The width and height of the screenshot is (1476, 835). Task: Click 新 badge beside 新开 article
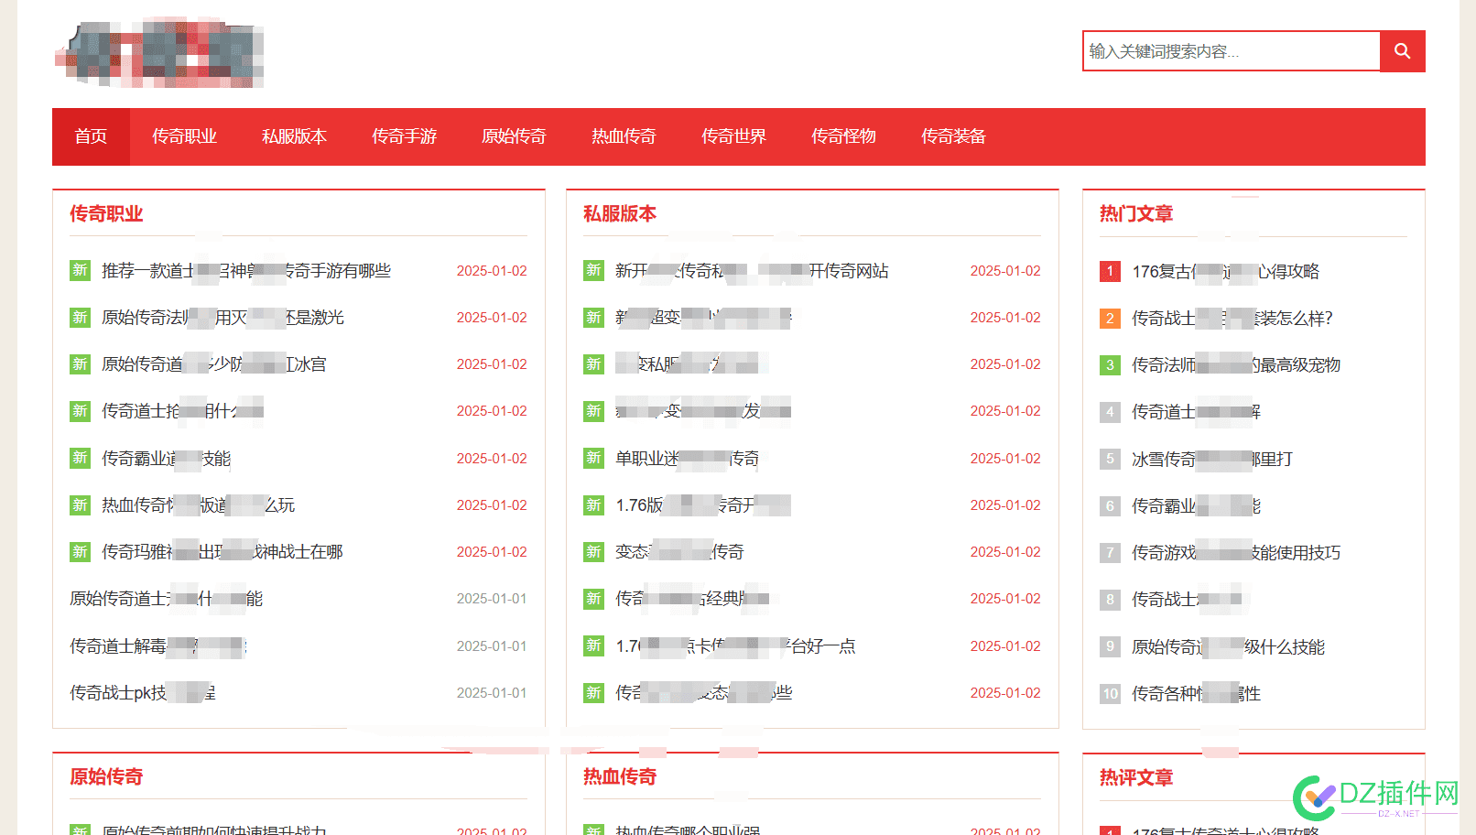click(593, 271)
